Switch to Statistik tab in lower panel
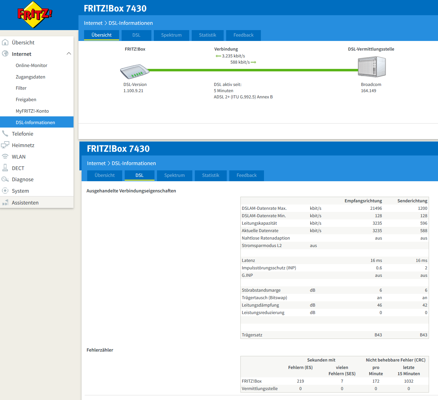This screenshot has width=438, height=400. (x=211, y=175)
